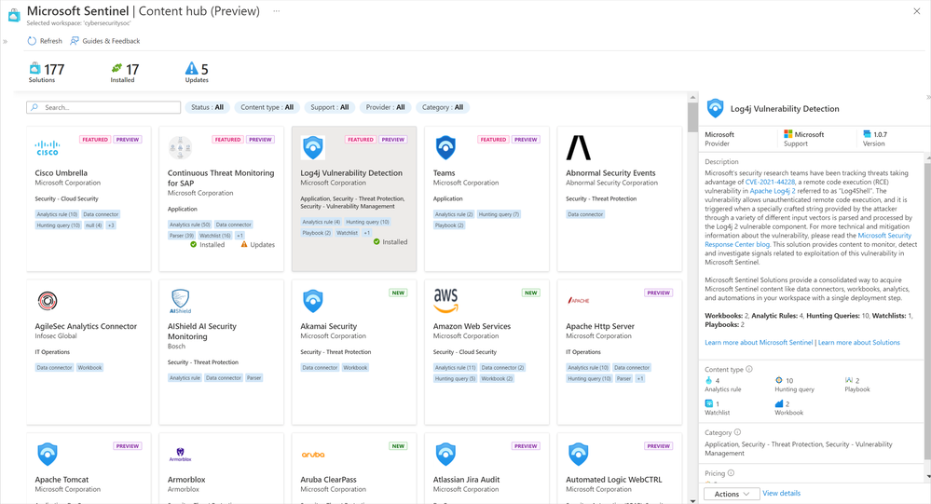Select the Amazon Web Services card title

(472, 326)
